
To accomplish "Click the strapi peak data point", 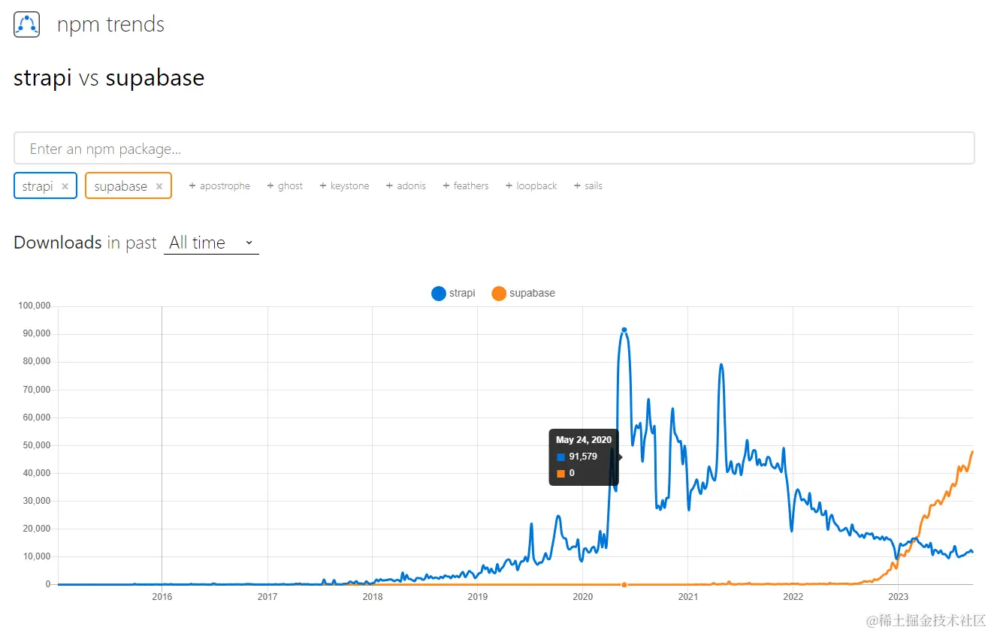I will coord(624,330).
